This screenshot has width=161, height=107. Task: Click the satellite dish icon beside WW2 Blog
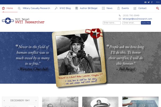coord(56,8)
